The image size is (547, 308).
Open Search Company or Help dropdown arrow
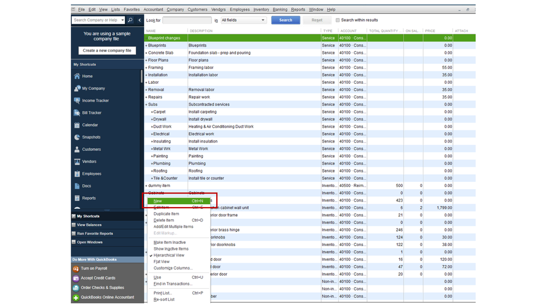point(123,20)
